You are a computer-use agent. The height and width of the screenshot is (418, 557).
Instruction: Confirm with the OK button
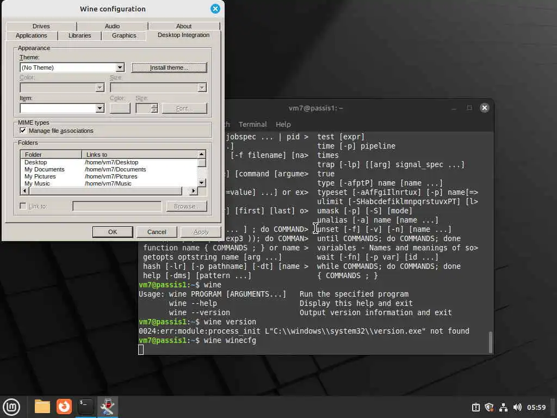click(113, 232)
